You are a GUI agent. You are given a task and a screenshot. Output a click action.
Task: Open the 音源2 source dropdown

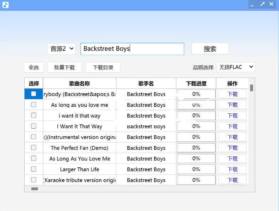[61, 49]
